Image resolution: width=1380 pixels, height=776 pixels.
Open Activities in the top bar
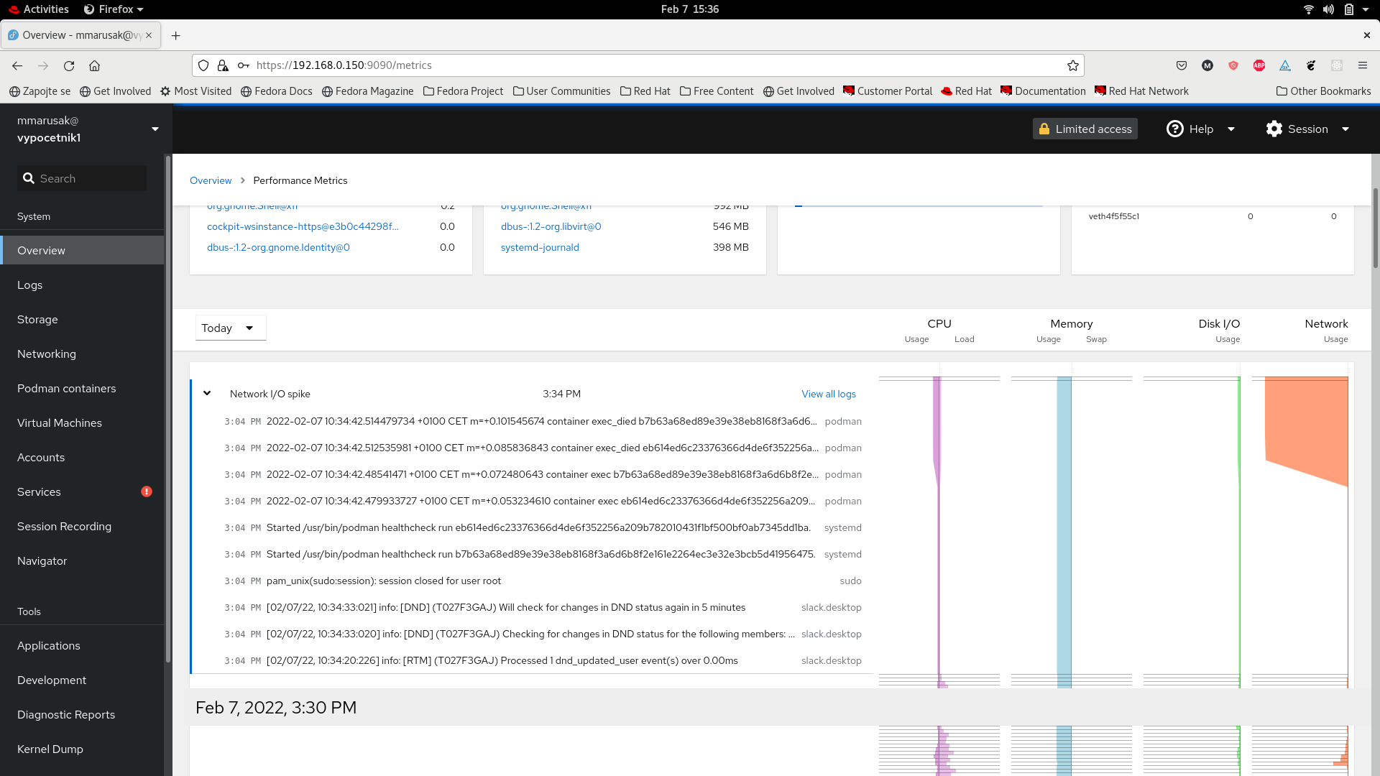(x=39, y=9)
